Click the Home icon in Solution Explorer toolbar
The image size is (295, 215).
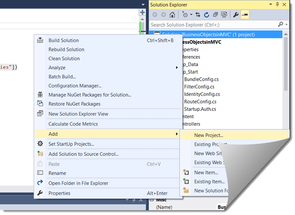[x=172, y=15]
